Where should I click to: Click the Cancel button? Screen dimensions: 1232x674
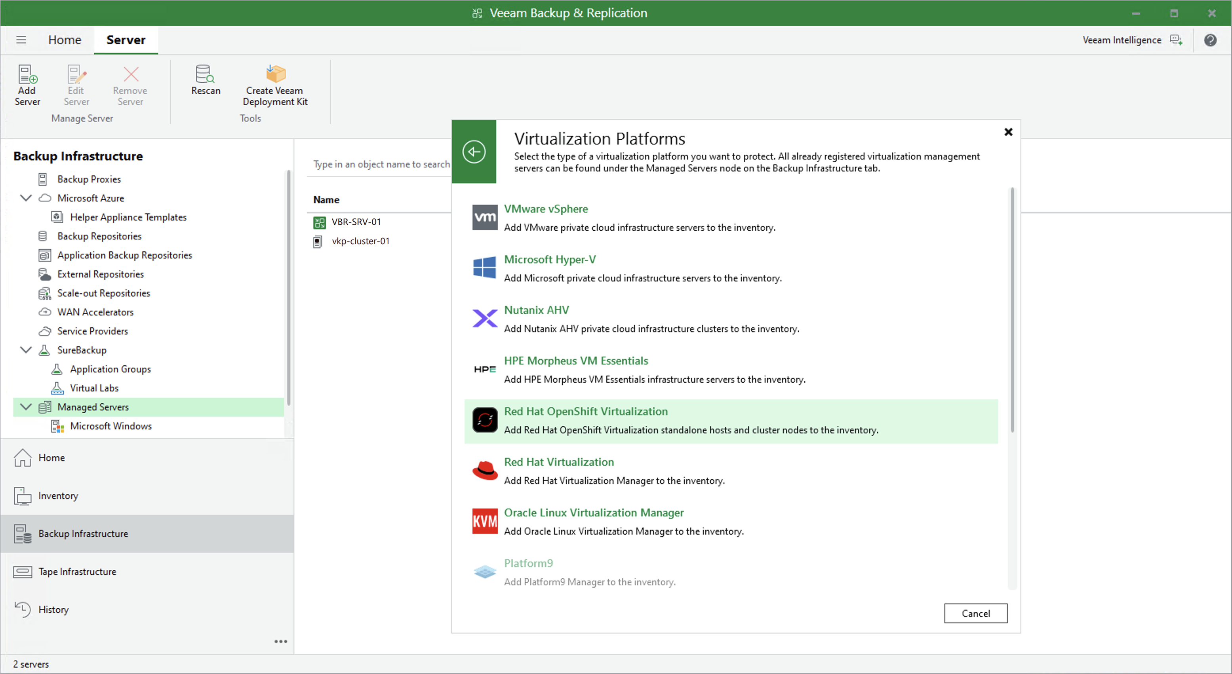click(x=976, y=613)
